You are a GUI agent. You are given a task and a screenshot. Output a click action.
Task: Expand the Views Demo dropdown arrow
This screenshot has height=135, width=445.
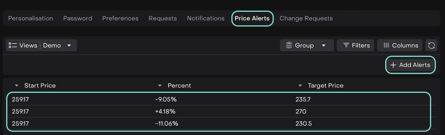(69, 45)
